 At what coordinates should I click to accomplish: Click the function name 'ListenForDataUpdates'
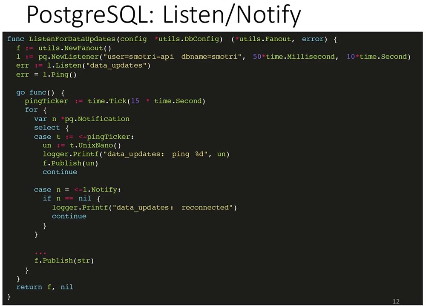[72, 39]
